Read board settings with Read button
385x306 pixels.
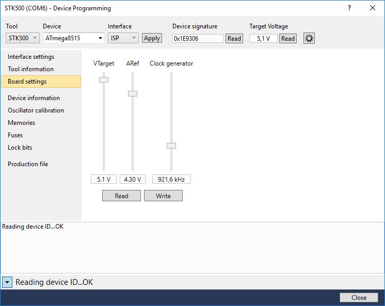pyautogui.click(x=122, y=196)
